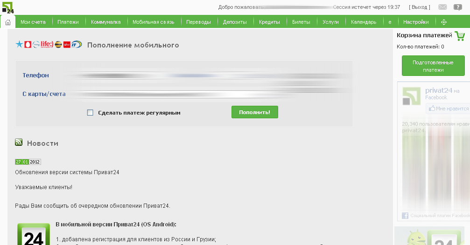The image size is (470, 245).
Task: Click the Kyivstar blue star operator logo
Action: click(x=19, y=44)
